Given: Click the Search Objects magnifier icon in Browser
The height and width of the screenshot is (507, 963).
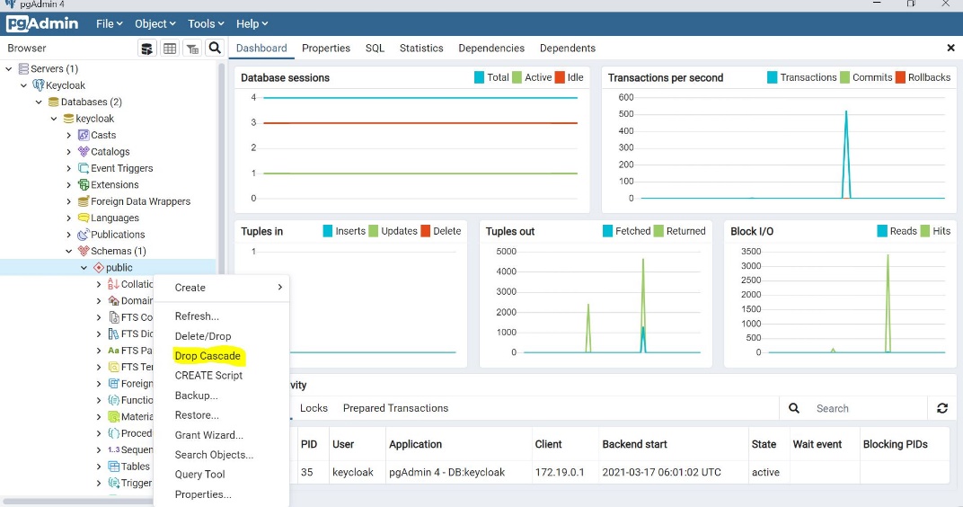Looking at the screenshot, I should pyautogui.click(x=215, y=48).
